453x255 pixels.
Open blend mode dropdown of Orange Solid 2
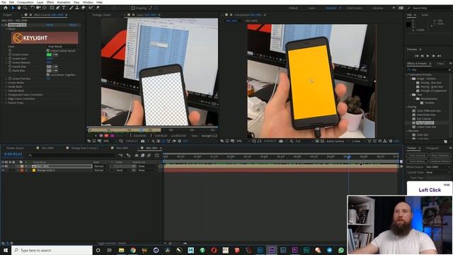[101, 171]
